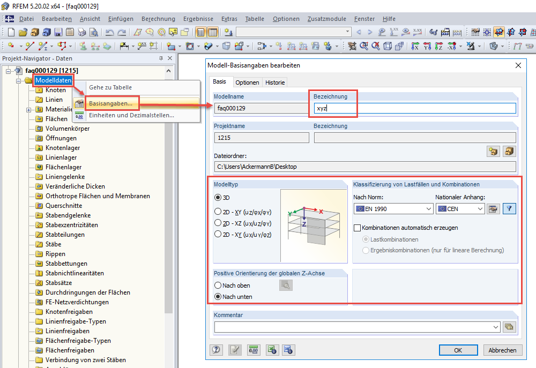
Task: Redo with the right curved arrow icon
Action: coord(122,32)
